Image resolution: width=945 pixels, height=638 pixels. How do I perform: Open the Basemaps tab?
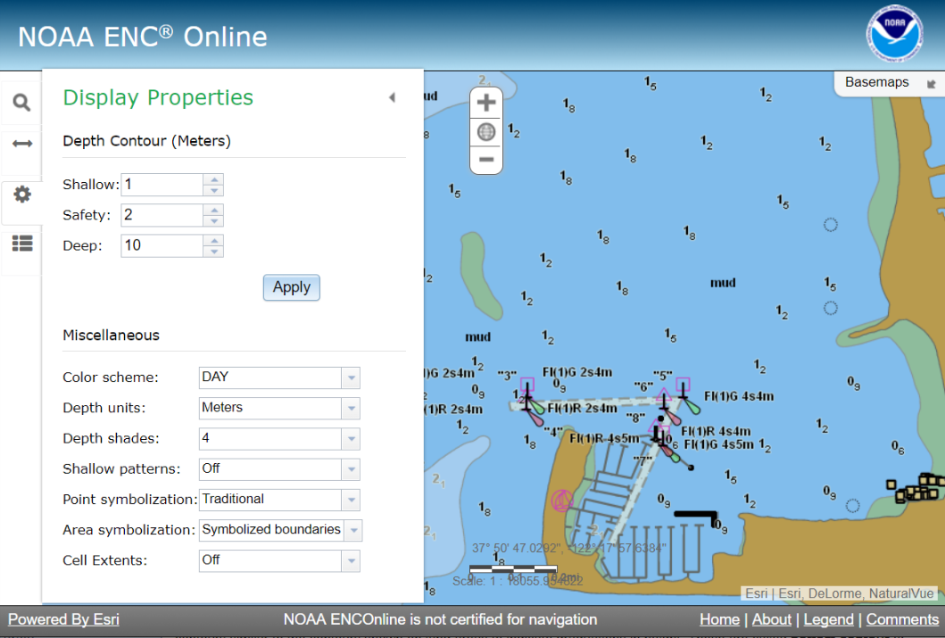coord(877,82)
